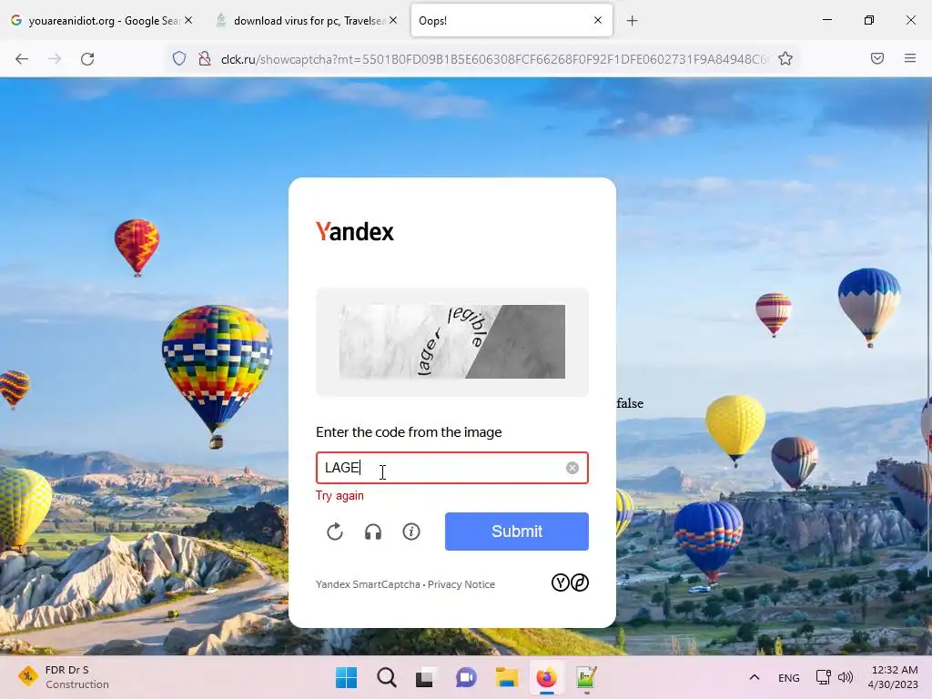This screenshot has width=932, height=699.
Task: Open File Explorer from the taskbar
Action: [507, 677]
